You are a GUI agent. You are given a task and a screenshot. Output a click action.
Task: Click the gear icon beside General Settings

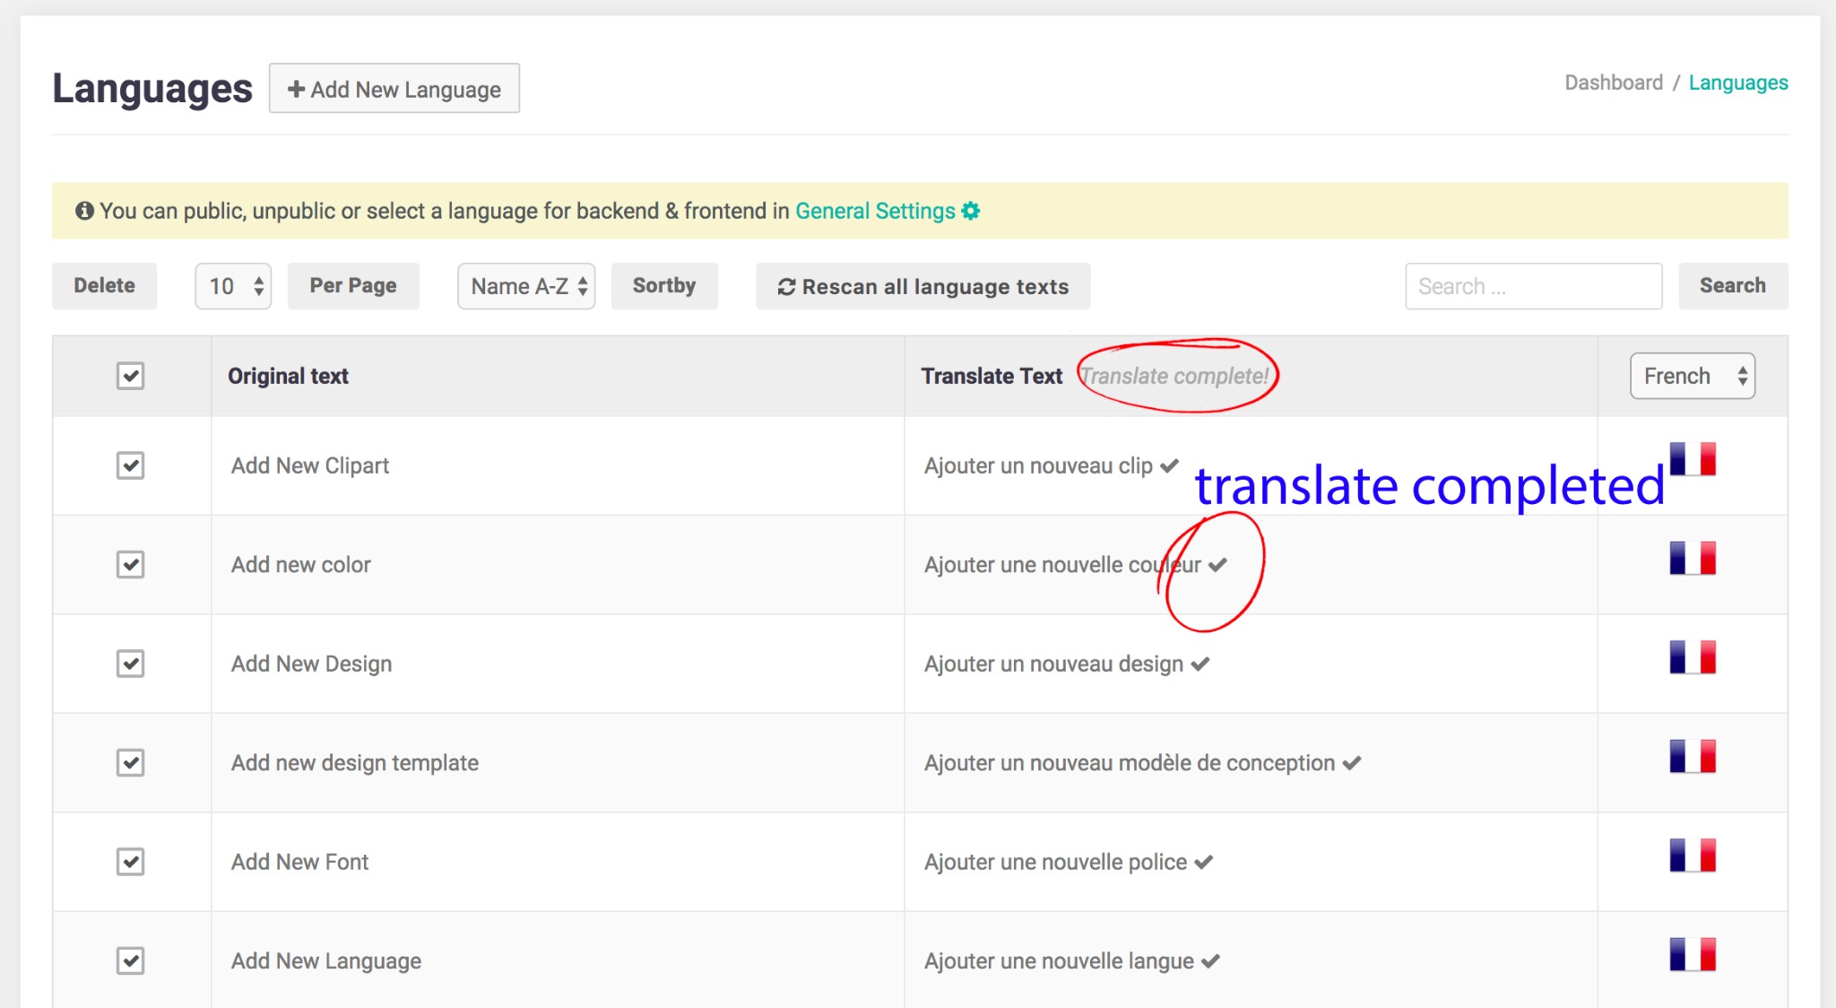click(x=971, y=211)
